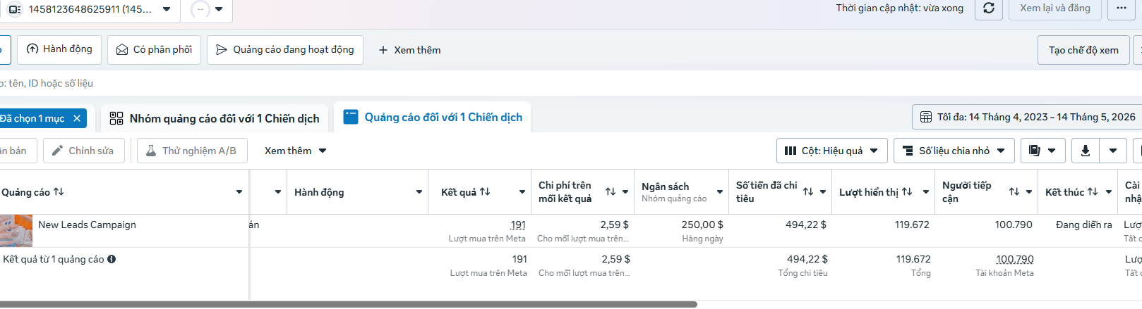Click the Tạo chế độ xem button

pyautogui.click(x=1083, y=50)
